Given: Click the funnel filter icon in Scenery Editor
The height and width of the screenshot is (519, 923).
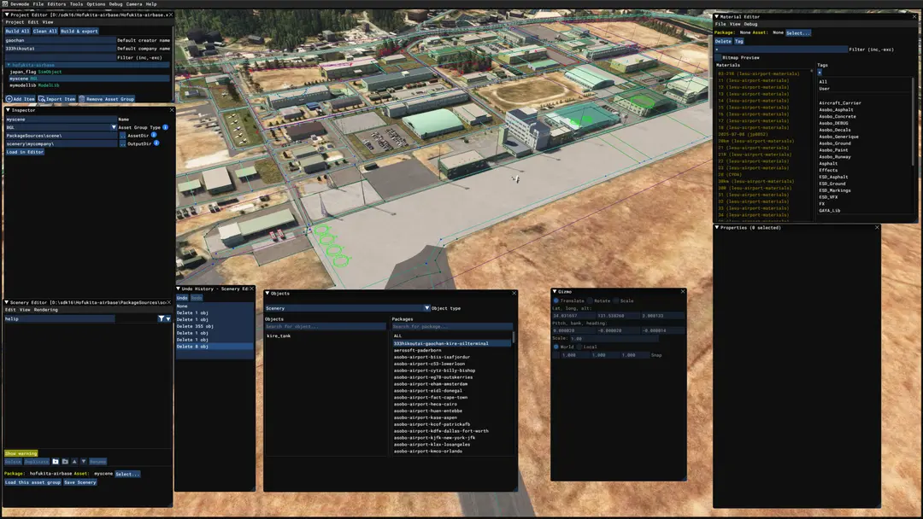Looking at the screenshot, I should coord(161,318).
